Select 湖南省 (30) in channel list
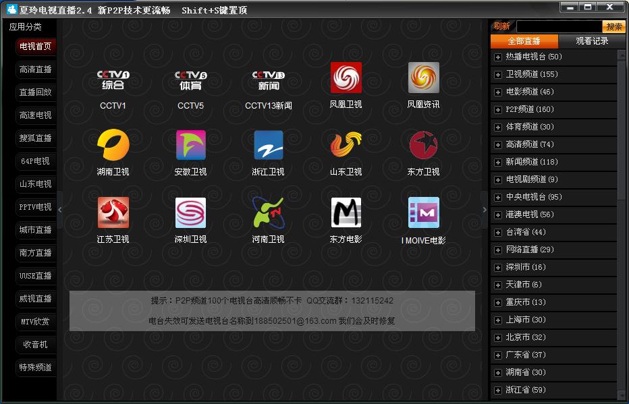 tap(553, 373)
